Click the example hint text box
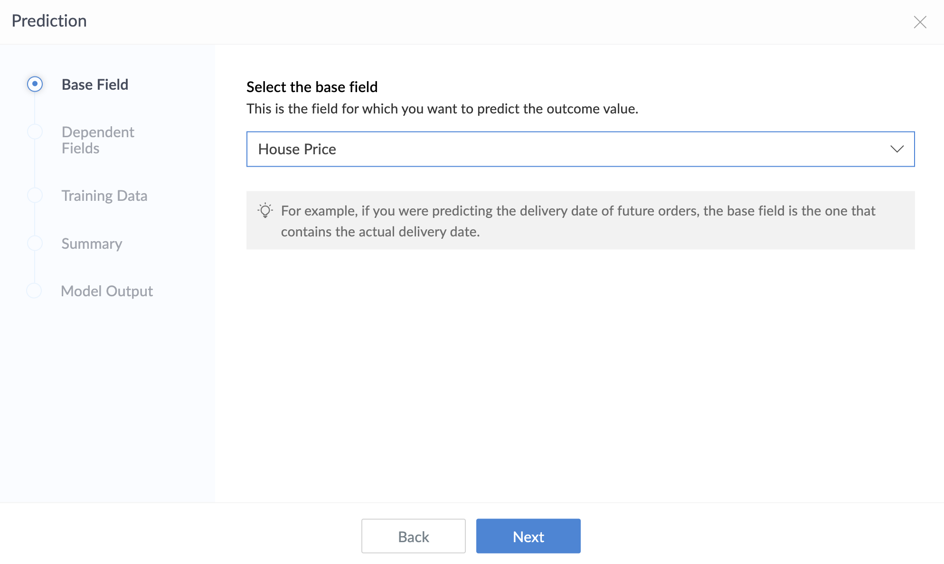This screenshot has height=564, width=944. coord(580,221)
